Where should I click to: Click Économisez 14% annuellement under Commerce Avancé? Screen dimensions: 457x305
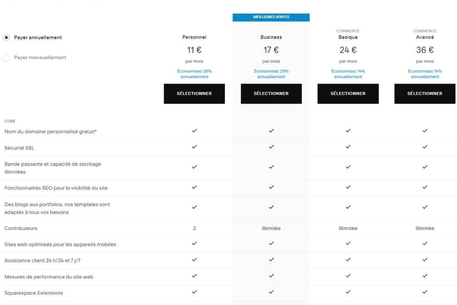coord(424,74)
